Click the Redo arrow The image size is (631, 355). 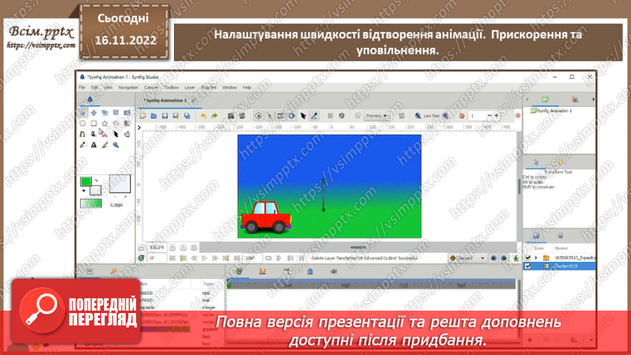pyautogui.click(x=214, y=116)
